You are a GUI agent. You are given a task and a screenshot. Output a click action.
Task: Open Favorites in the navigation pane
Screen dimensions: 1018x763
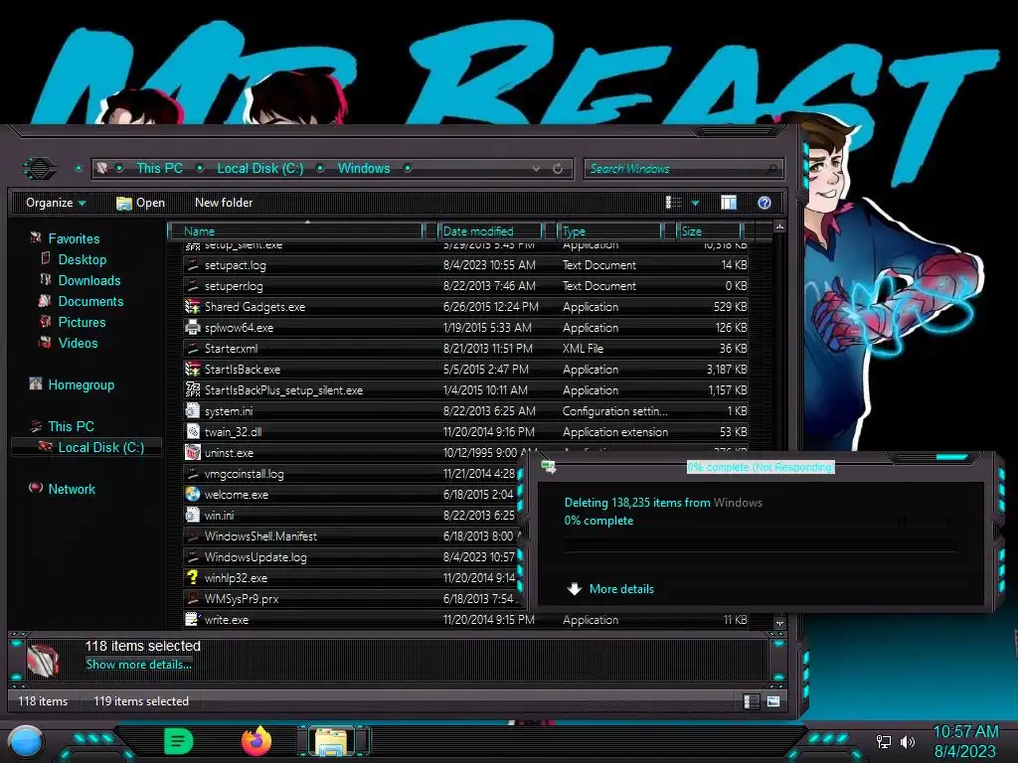[74, 238]
